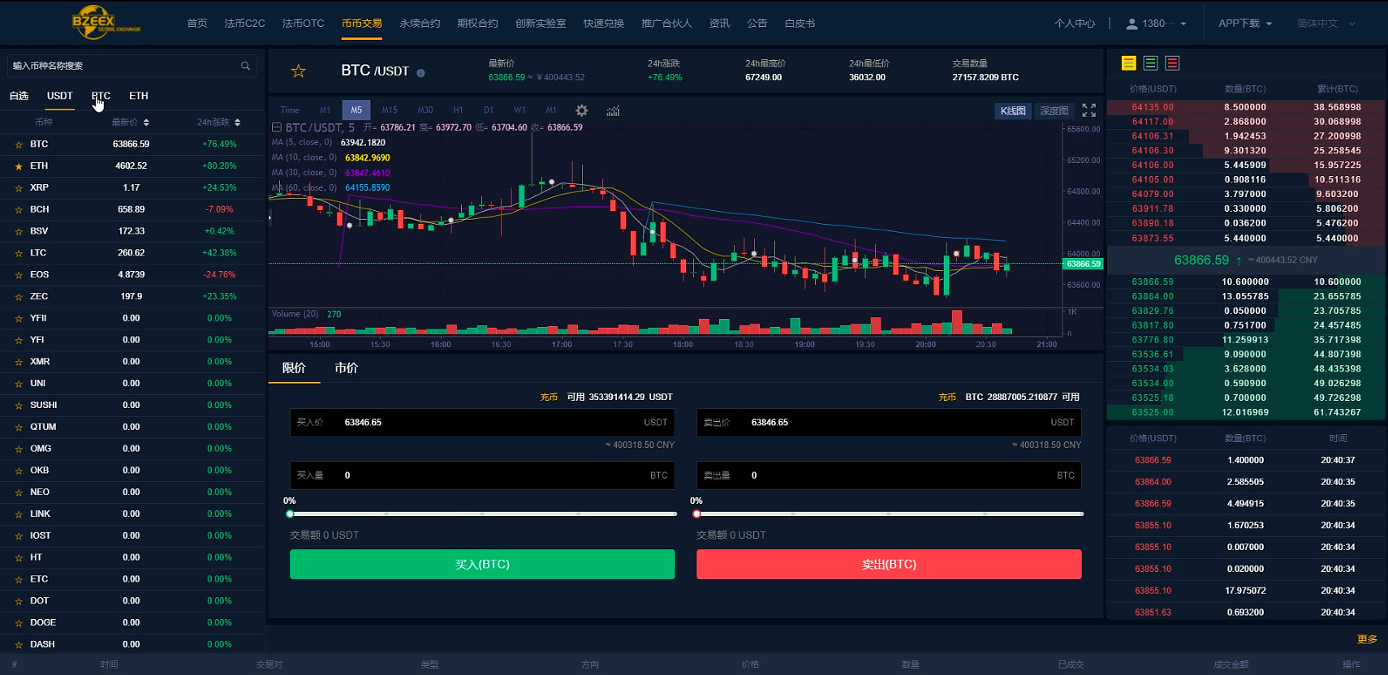
Task: Toggle favorite star for LTC row
Action: (x=19, y=253)
